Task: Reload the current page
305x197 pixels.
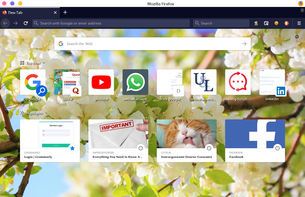Action: click(x=26, y=23)
